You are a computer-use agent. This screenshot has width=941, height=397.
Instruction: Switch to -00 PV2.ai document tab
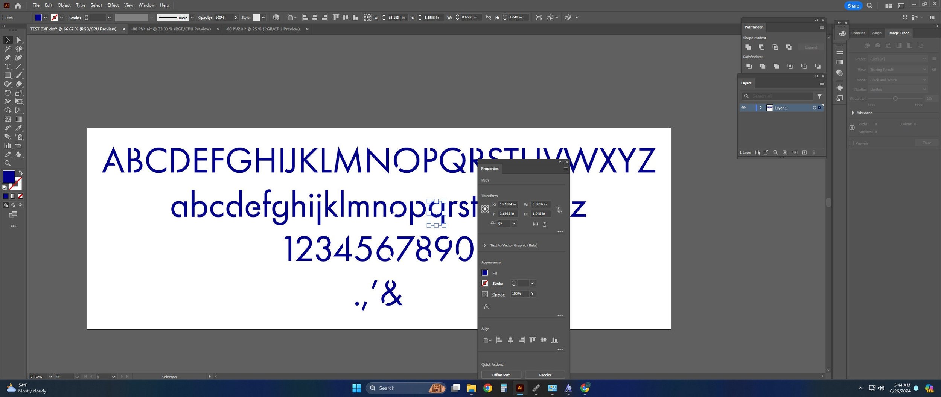click(263, 29)
